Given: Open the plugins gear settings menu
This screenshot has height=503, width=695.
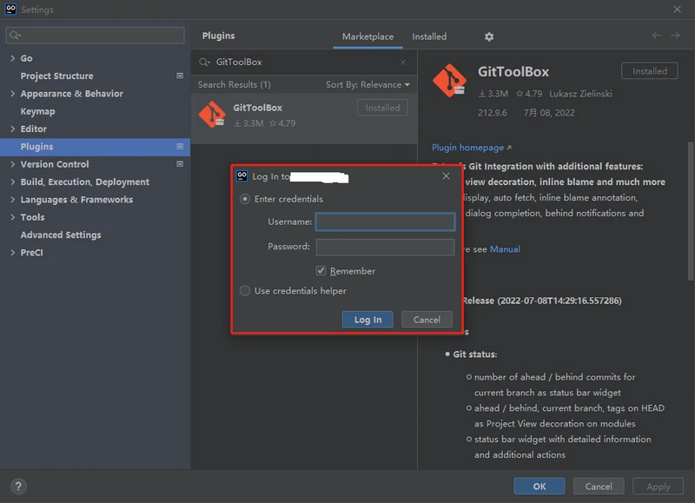Looking at the screenshot, I should (x=489, y=36).
